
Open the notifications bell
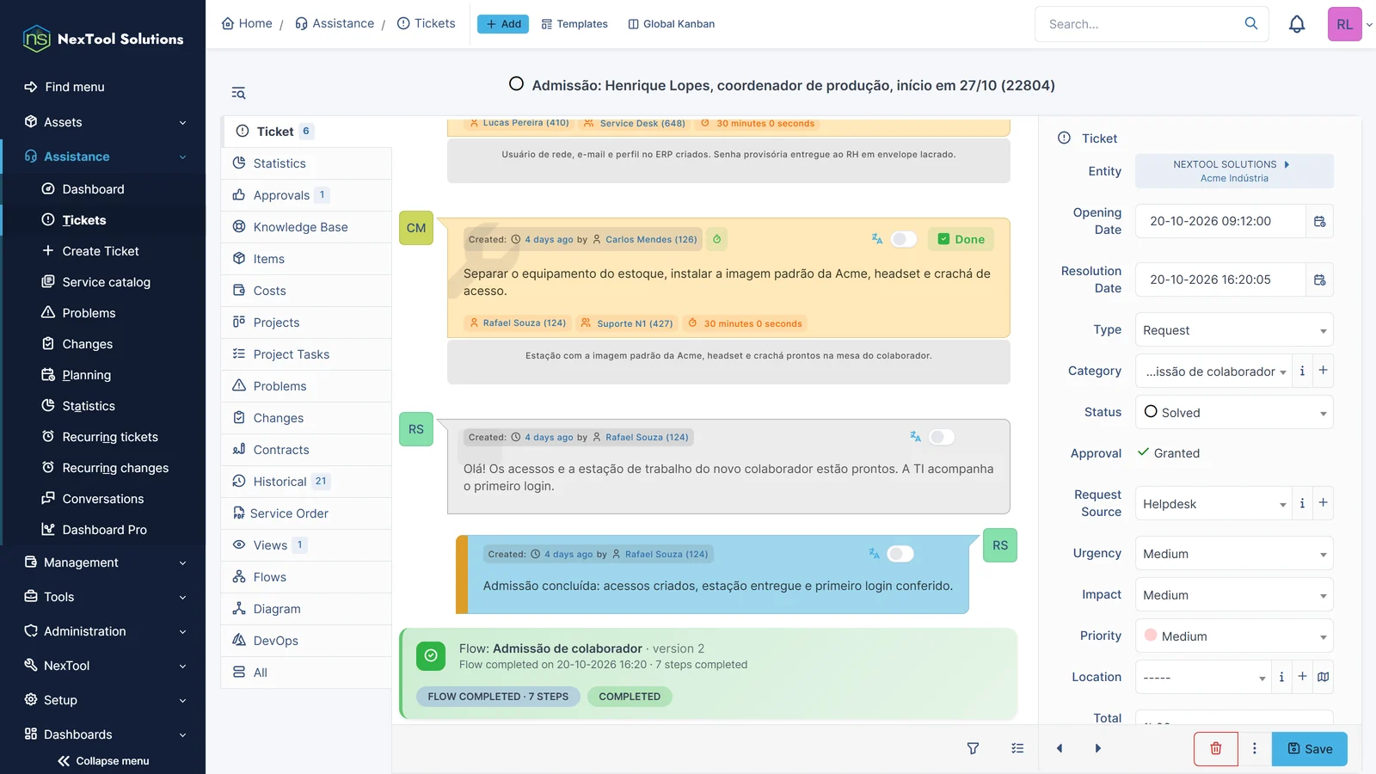[1297, 24]
